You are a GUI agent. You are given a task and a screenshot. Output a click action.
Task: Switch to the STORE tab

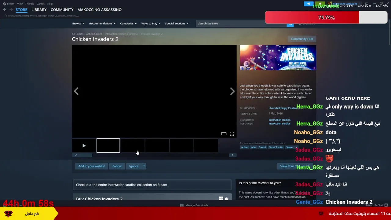tap(21, 10)
